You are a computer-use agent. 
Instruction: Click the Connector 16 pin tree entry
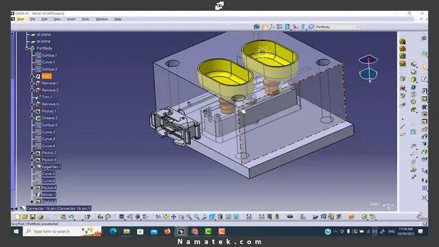59,209
